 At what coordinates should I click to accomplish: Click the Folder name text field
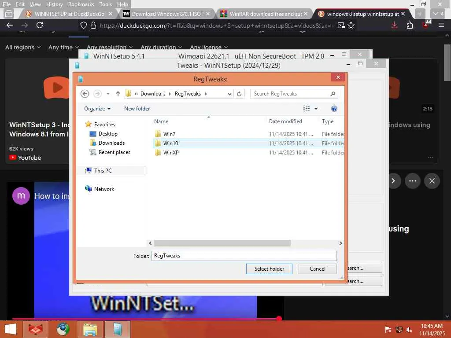pyautogui.click(x=244, y=256)
